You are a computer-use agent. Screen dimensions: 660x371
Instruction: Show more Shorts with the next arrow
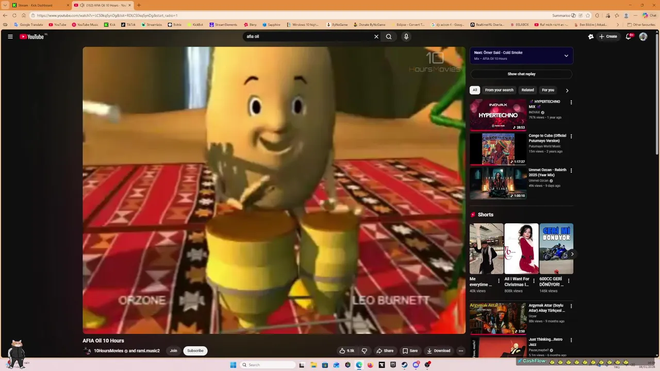click(572, 254)
